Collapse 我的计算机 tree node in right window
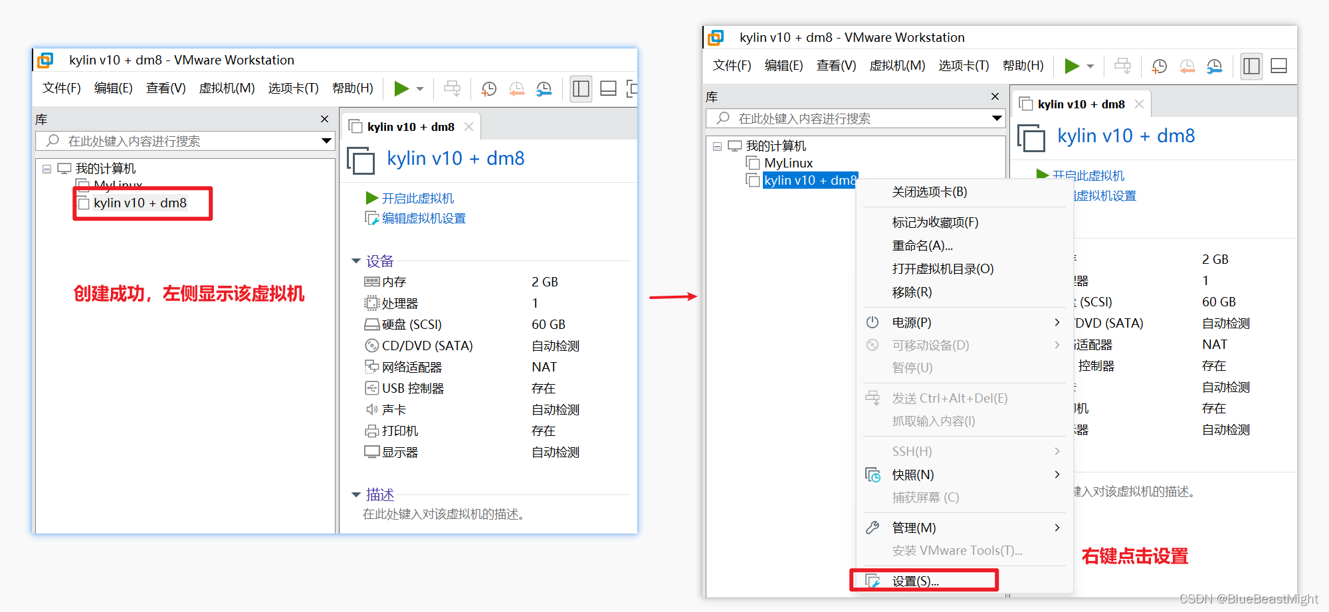1329x612 pixels. [x=717, y=146]
